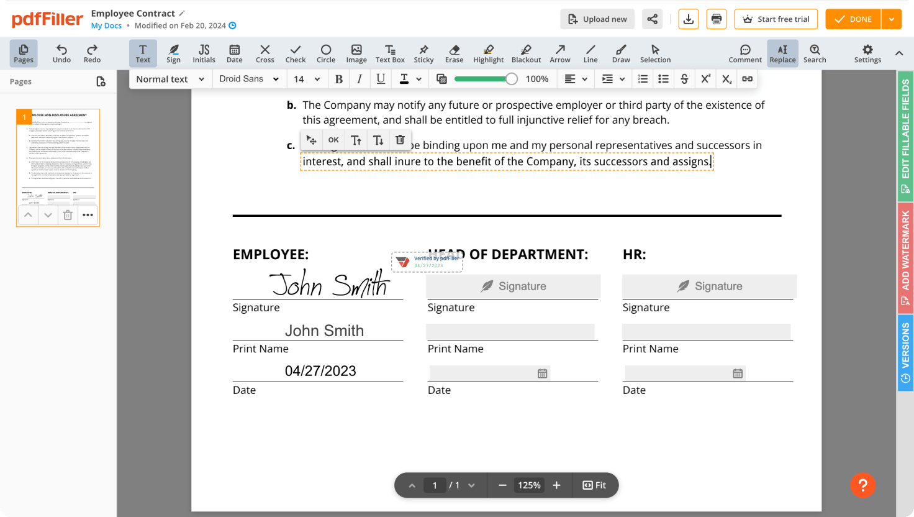Add an Image to the document
The height and width of the screenshot is (517, 914).
[x=356, y=53]
